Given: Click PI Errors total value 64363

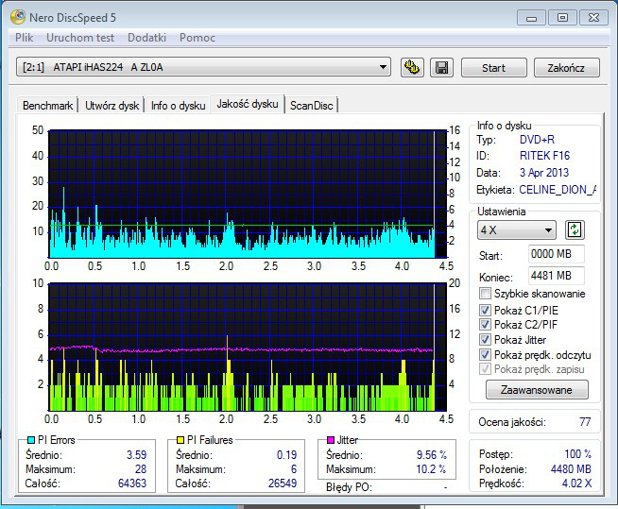Looking at the screenshot, I should [132, 484].
